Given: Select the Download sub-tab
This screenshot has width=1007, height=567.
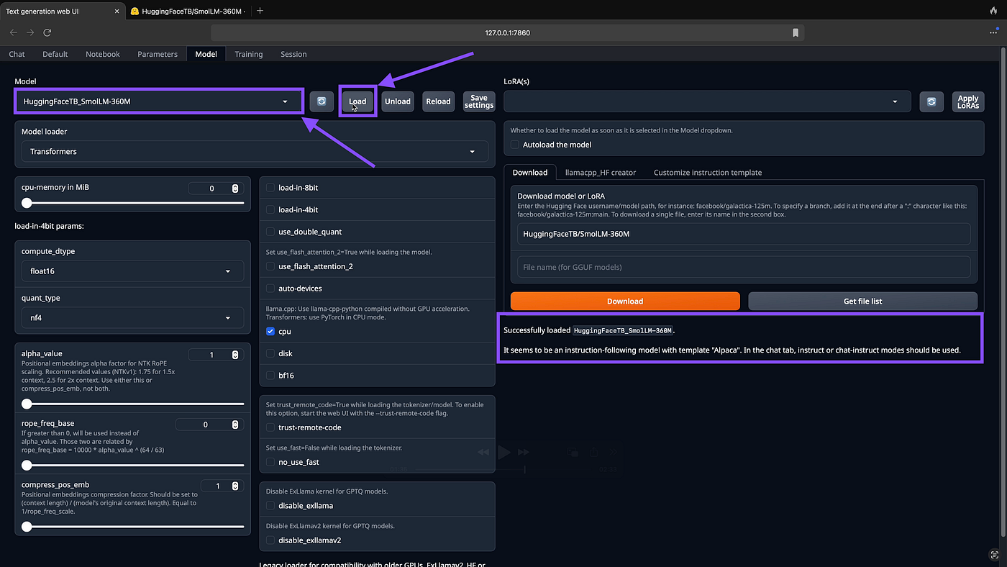Looking at the screenshot, I should pyautogui.click(x=530, y=172).
